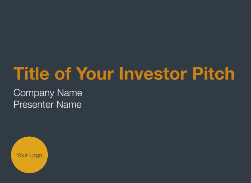Click the capital "P" of Pitch
The width and height of the screenshot is (251, 183).
pos(197,73)
